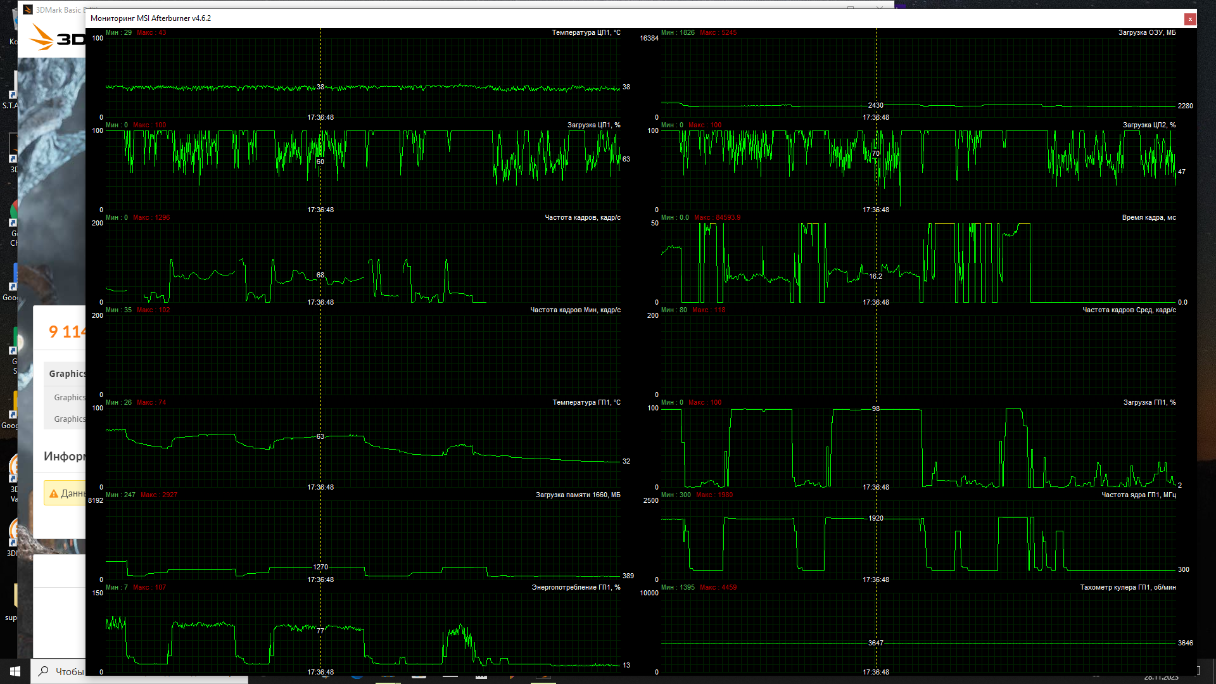1216x684 pixels.
Task: Click the 9 114 score in 3DMark
Action: (x=66, y=332)
